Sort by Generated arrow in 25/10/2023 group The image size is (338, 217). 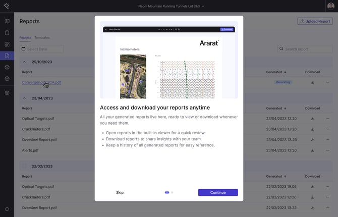[285, 72]
